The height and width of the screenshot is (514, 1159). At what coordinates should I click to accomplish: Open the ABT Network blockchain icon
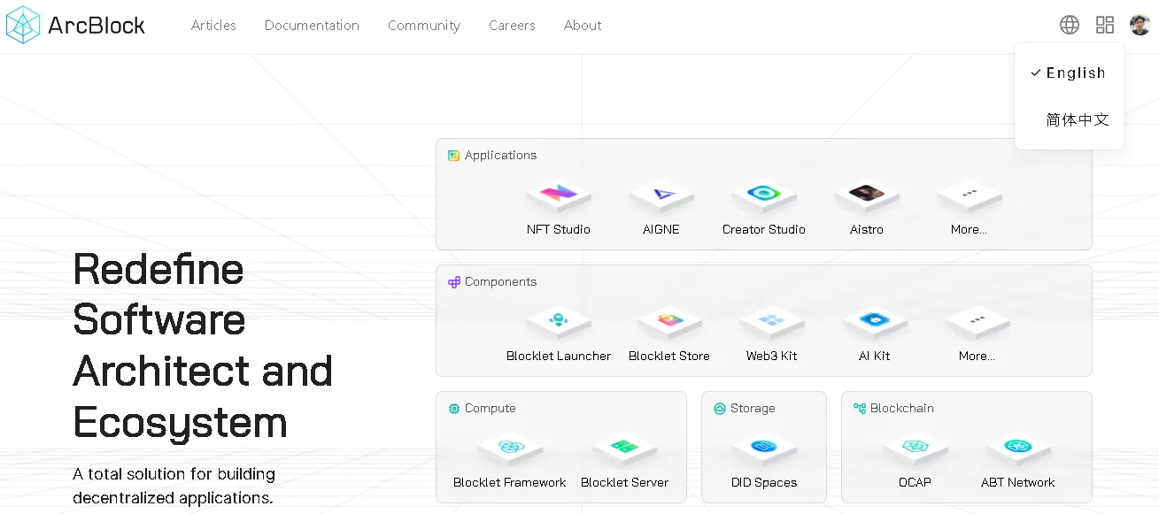(x=1018, y=449)
